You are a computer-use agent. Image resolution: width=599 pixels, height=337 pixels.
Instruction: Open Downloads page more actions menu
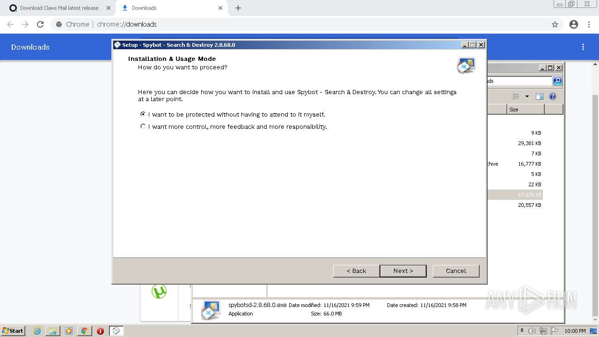tap(583, 47)
